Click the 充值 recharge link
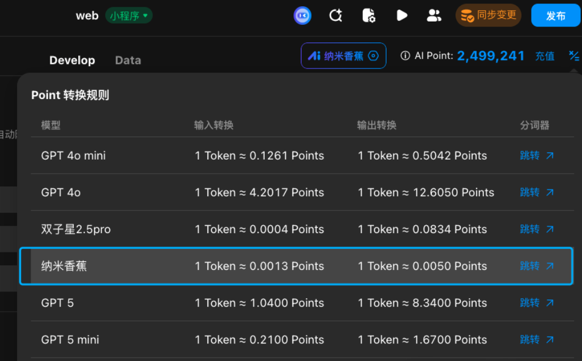 tap(545, 56)
